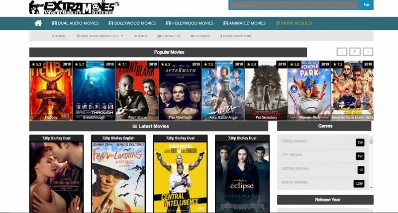Focus the search input field
This screenshot has width=398, height=213.
[294, 5]
